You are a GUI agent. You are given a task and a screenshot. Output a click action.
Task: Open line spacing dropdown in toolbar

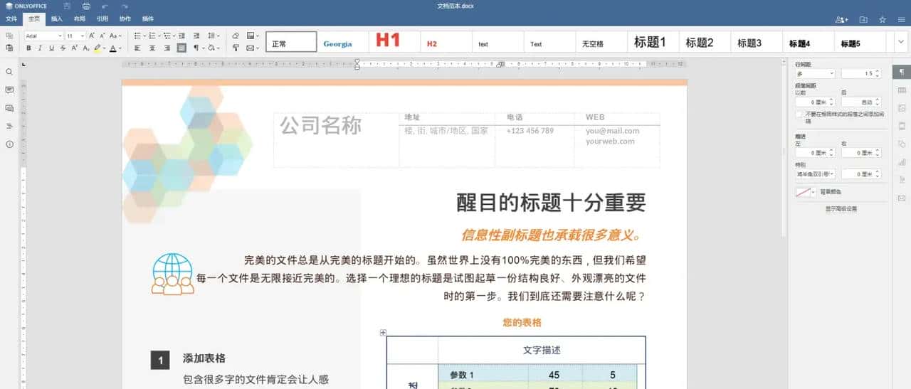[x=213, y=36]
